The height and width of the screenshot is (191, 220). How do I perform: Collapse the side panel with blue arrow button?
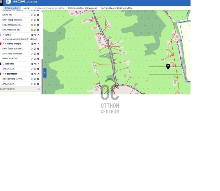(x=45, y=73)
